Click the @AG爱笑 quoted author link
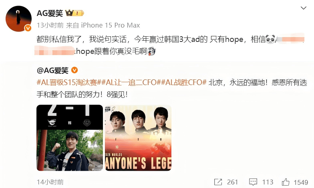 pyautogui.click(x=53, y=70)
